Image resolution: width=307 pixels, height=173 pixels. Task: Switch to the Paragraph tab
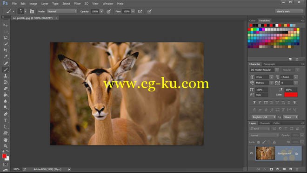(x=269, y=64)
